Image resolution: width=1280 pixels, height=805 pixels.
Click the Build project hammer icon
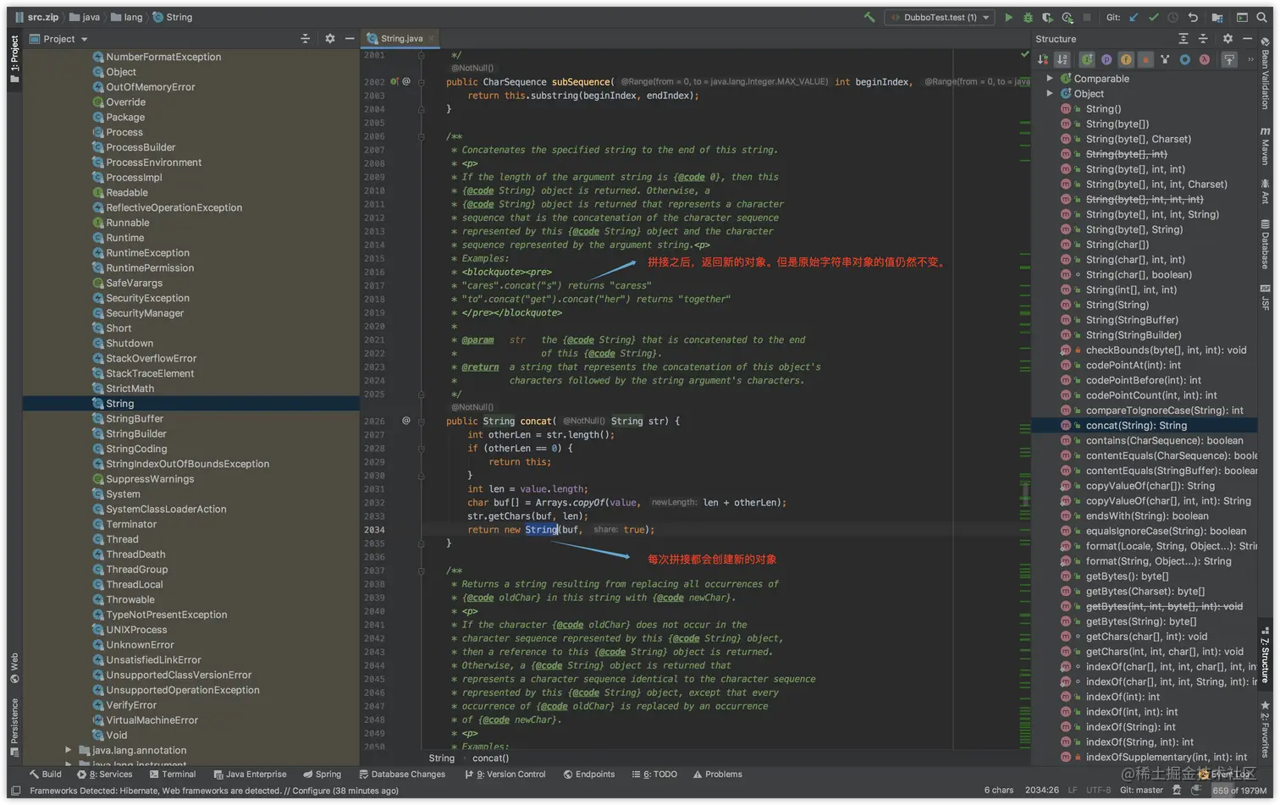click(869, 17)
